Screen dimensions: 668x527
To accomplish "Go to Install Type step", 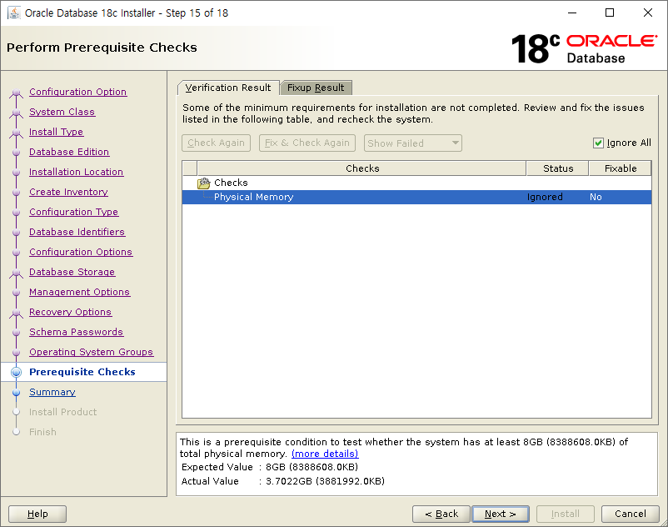I will pos(57,132).
